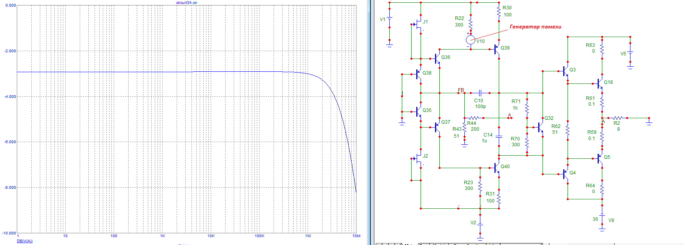Click the 1M label on the frequency axis
The image size is (684, 245).
(x=308, y=236)
